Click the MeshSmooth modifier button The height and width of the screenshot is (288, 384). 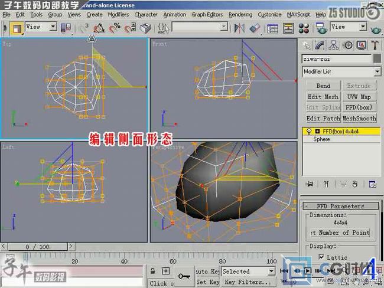[x=359, y=119]
